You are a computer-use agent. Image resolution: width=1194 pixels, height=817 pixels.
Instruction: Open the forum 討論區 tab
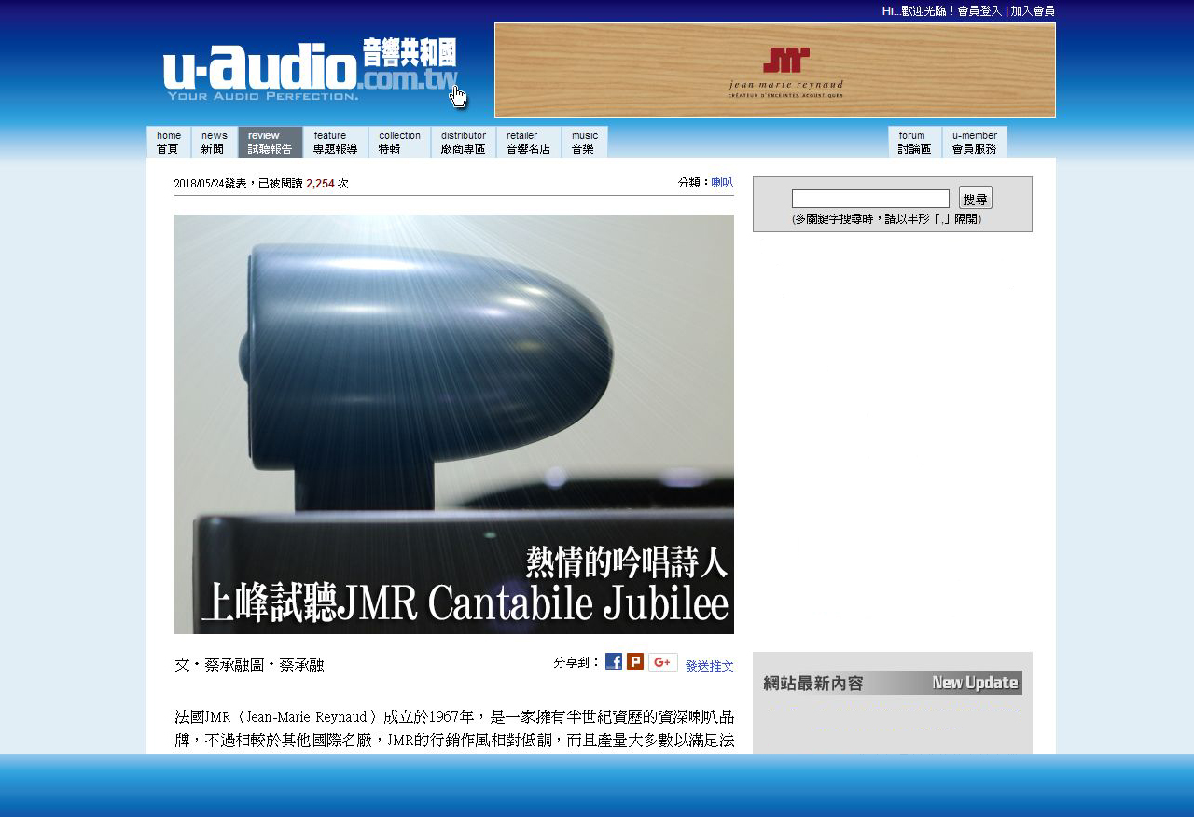click(915, 142)
